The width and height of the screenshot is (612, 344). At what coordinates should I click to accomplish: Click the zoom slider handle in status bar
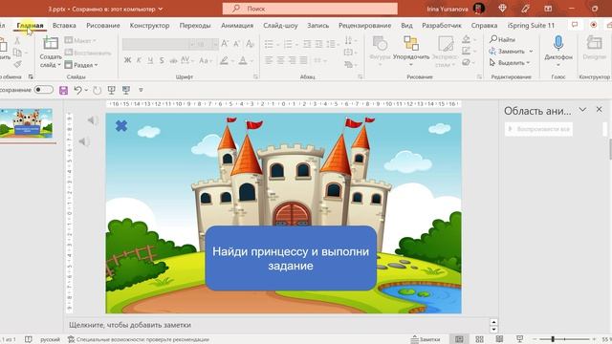553,339
